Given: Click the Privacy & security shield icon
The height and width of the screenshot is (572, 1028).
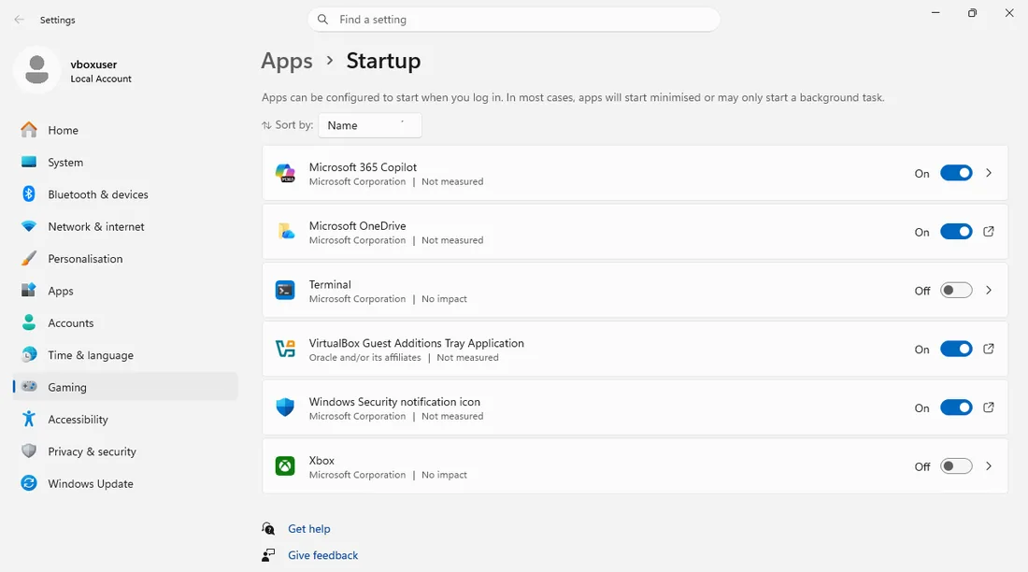Looking at the screenshot, I should pos(29,450).
